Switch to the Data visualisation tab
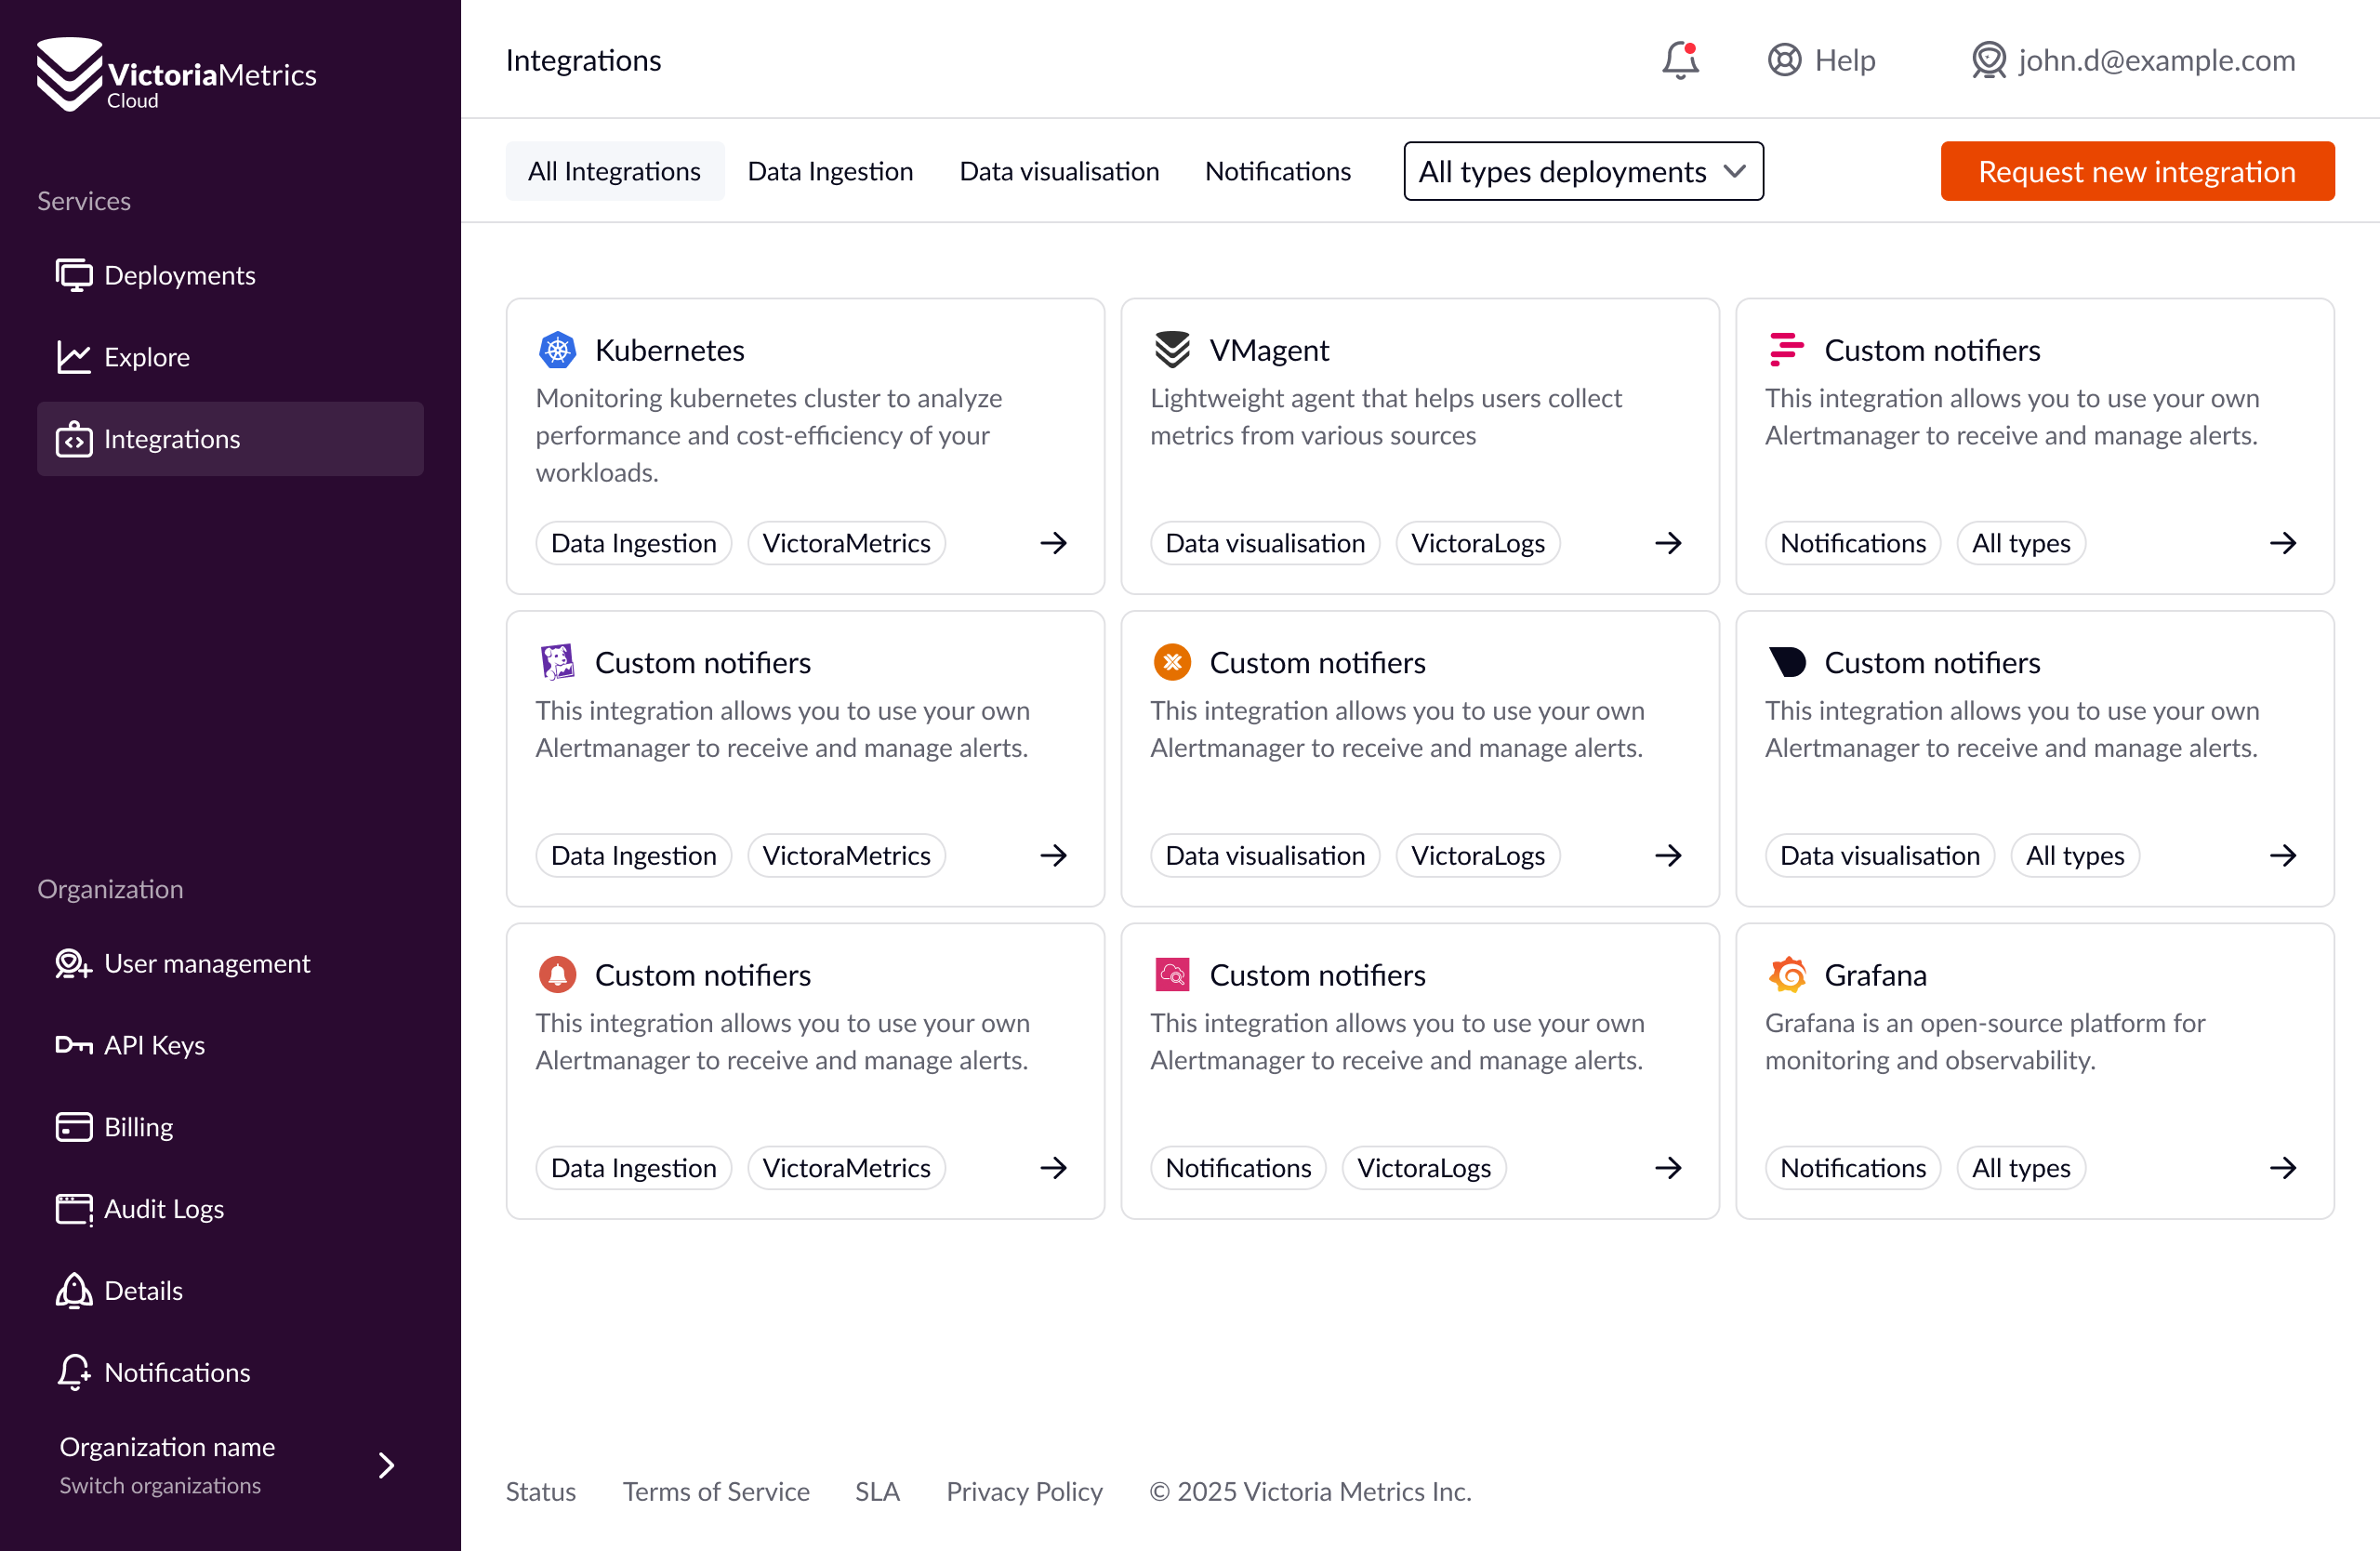 click(1058, 171)
